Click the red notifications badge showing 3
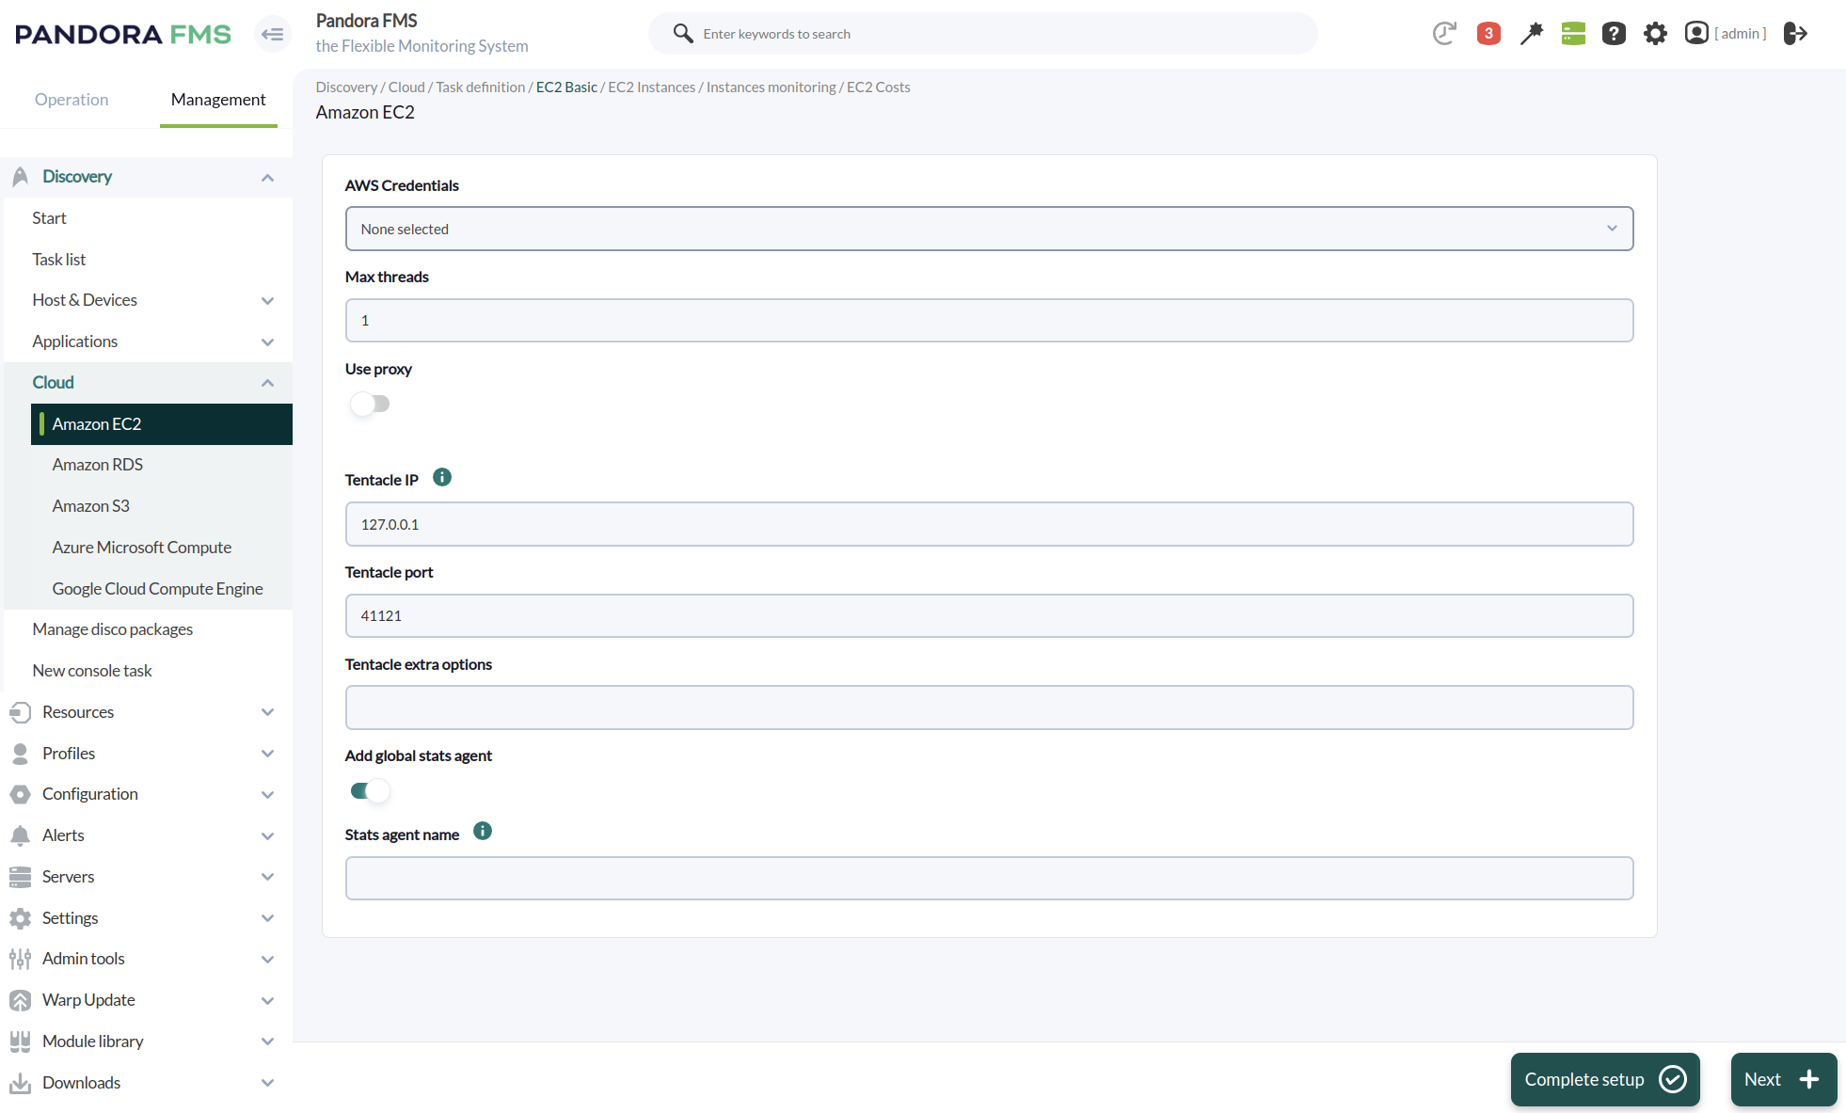1846x1113 pixels. pyautogui.click(x=1488, y=34)
